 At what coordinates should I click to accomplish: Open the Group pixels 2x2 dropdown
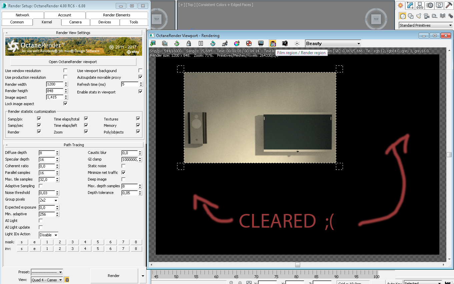click(49, 200)
